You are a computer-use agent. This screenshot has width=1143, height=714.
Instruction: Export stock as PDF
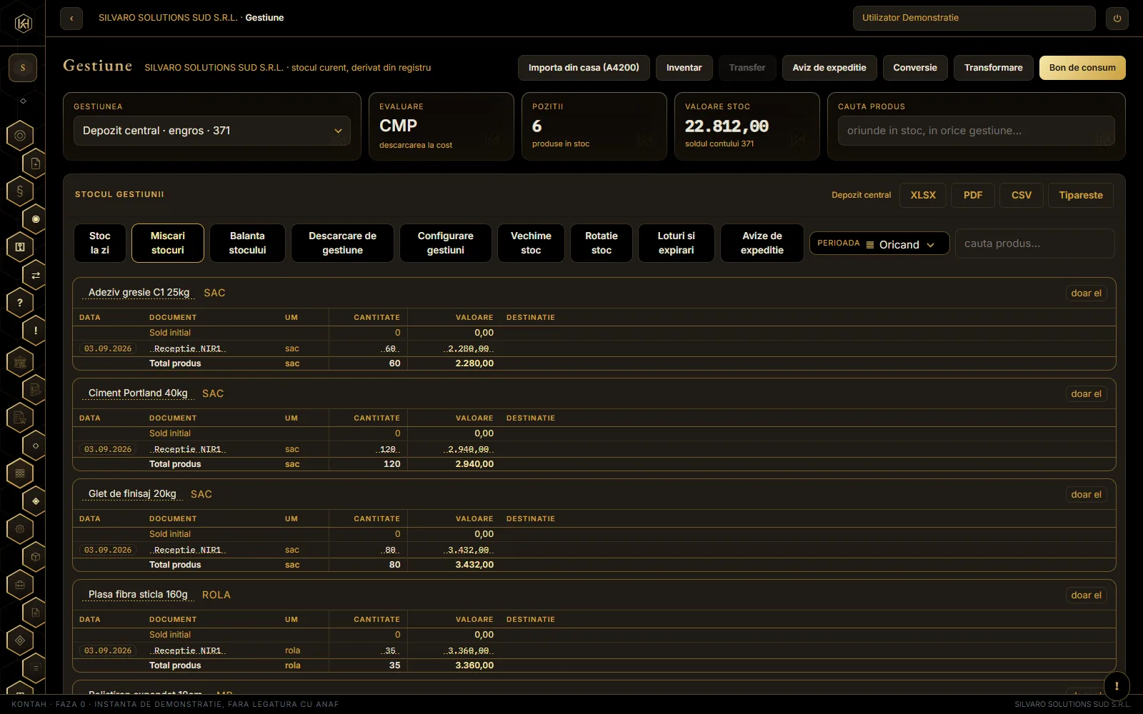click(x=973, y=195)
